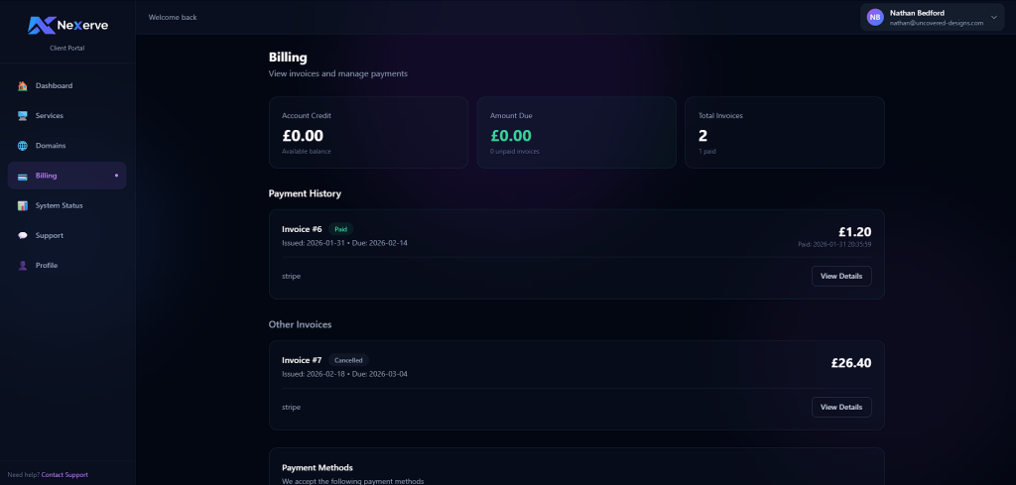Viewport: 1016px width, 485px height.
Task: Click the Services monitor icon
Action: pos(23,116)
